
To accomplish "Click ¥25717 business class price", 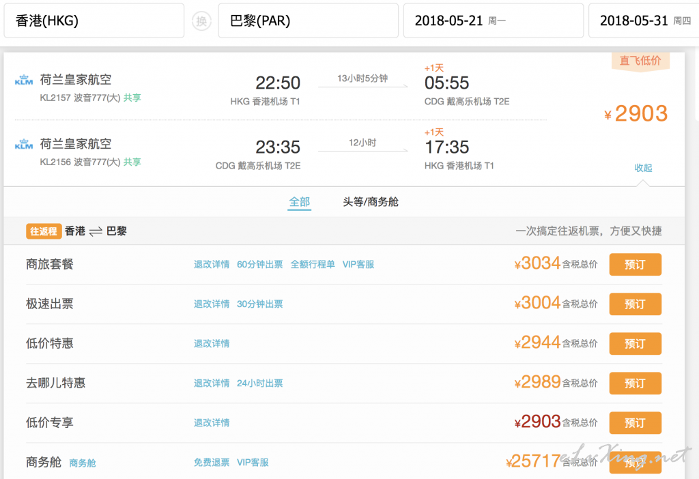I will pos(533,461).
